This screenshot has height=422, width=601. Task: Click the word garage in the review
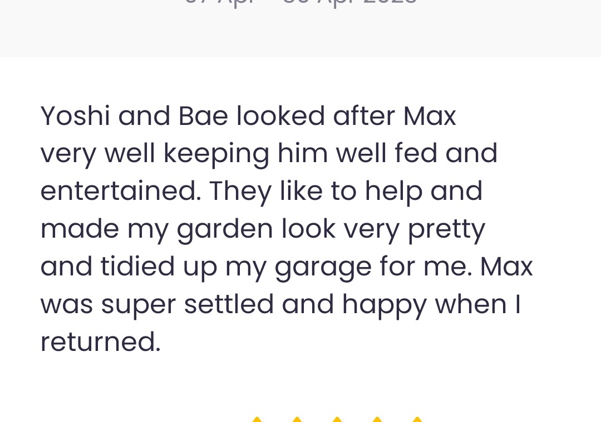pyautogui.click(x=323, y=268)
